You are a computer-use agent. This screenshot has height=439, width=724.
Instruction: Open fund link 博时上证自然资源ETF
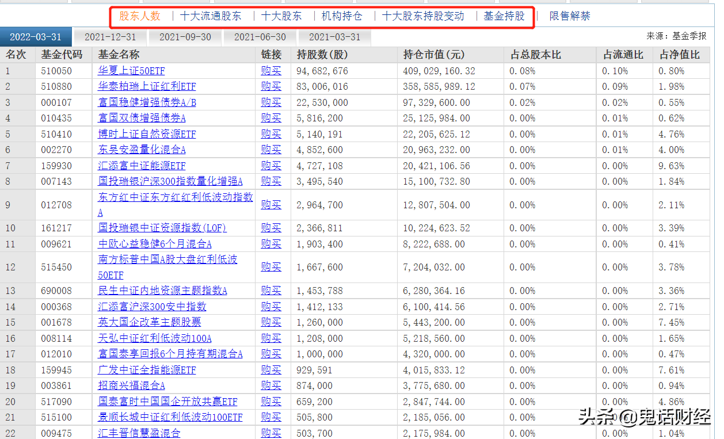click(x=147, y=134)
